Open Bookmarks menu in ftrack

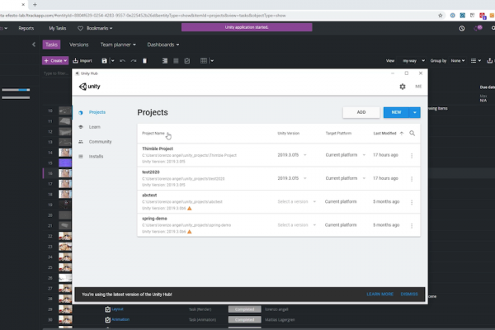pos(96,28)
